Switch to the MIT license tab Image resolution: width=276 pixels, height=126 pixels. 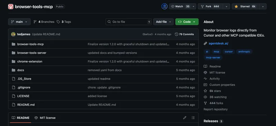pyautogui.click(x=45, y=118)
